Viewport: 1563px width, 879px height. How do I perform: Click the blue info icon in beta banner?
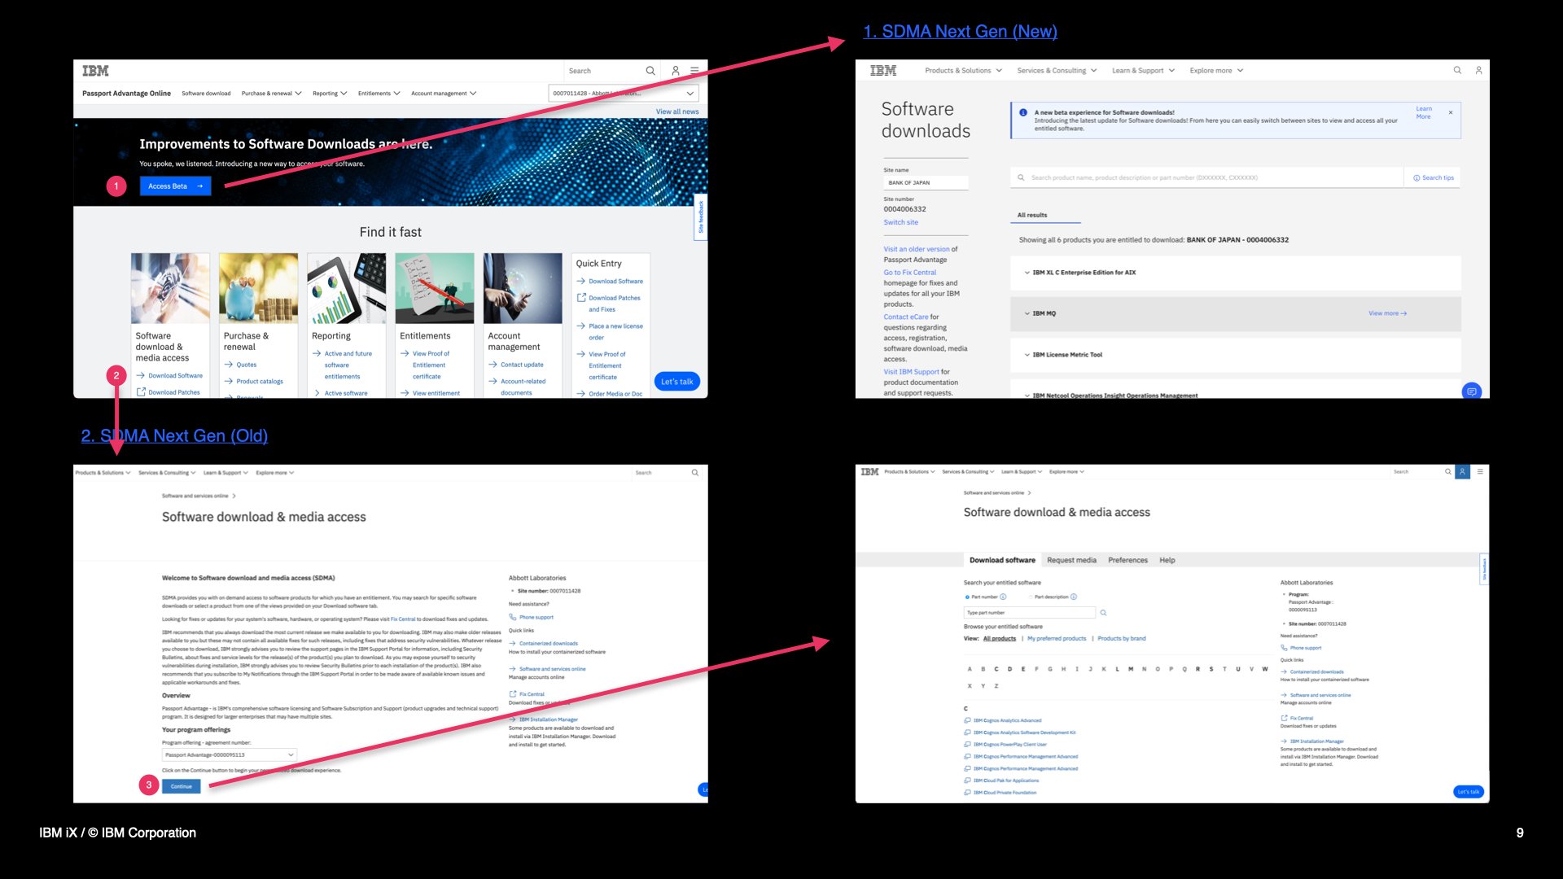[x=1023, y=112]
